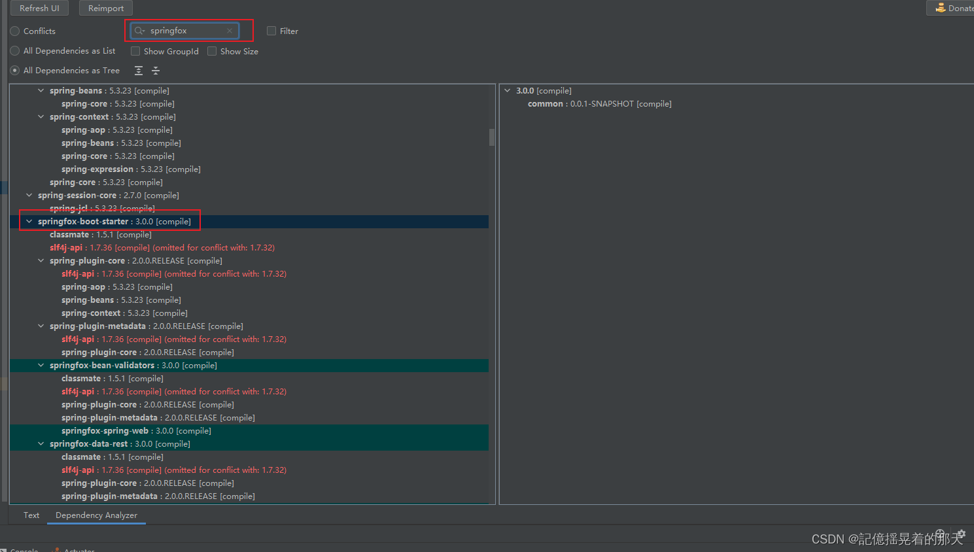Switch to the Text tab
Viewport: 974px width, 552px height.
31,515
